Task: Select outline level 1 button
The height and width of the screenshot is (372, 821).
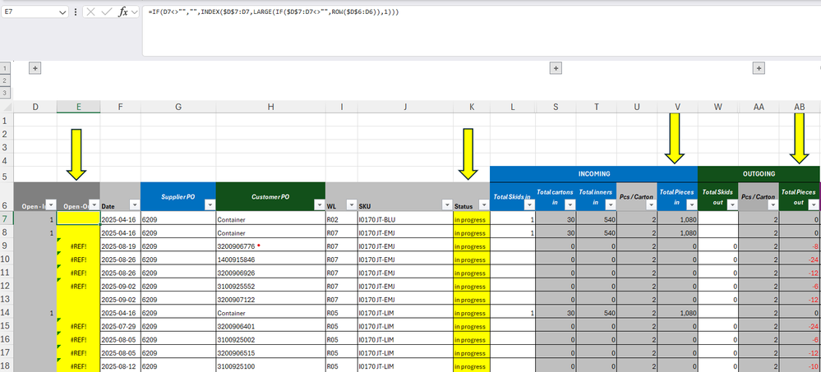Action: tap(5, 68)
